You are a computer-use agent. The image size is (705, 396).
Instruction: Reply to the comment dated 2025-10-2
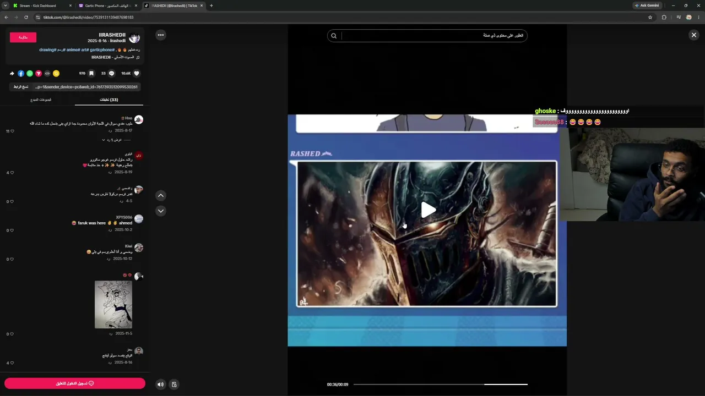click(x=110, y=230)
